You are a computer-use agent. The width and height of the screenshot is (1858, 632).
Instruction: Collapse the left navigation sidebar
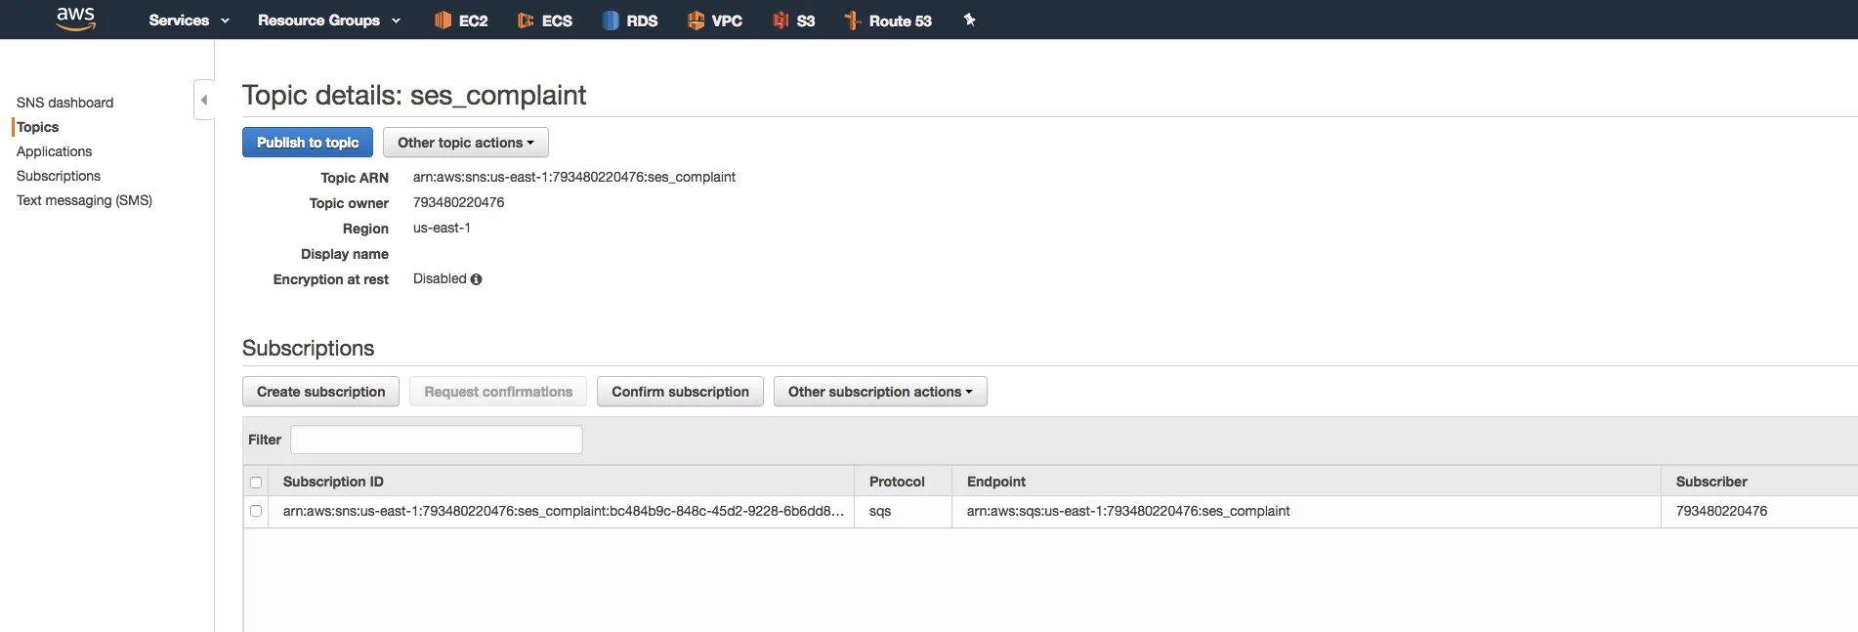pyautogui.click(x=203, y=100)
